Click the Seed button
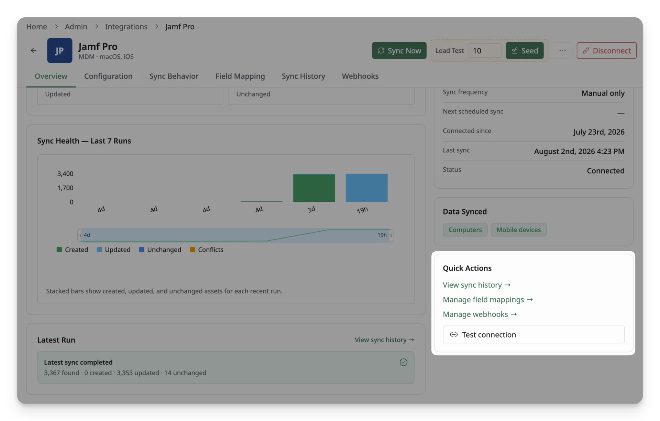 pos(525,51)
